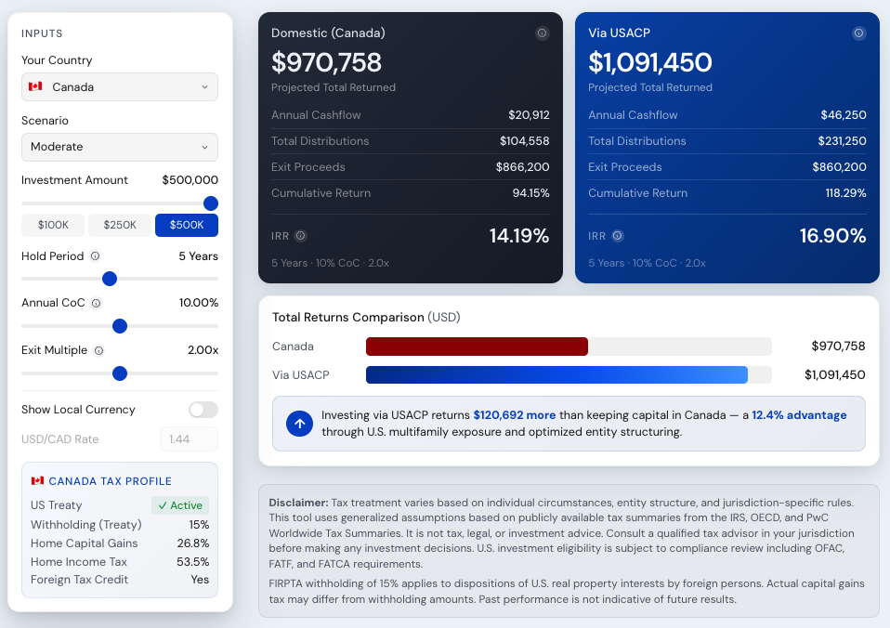Click the $866,200 Exit Proceeds value
This screenshot has width=890, height=628.
click(523, 167)
